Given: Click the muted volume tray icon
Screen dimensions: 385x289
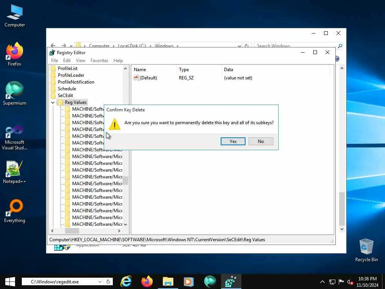Looking at the screenshot, I should tap(350, 282).
